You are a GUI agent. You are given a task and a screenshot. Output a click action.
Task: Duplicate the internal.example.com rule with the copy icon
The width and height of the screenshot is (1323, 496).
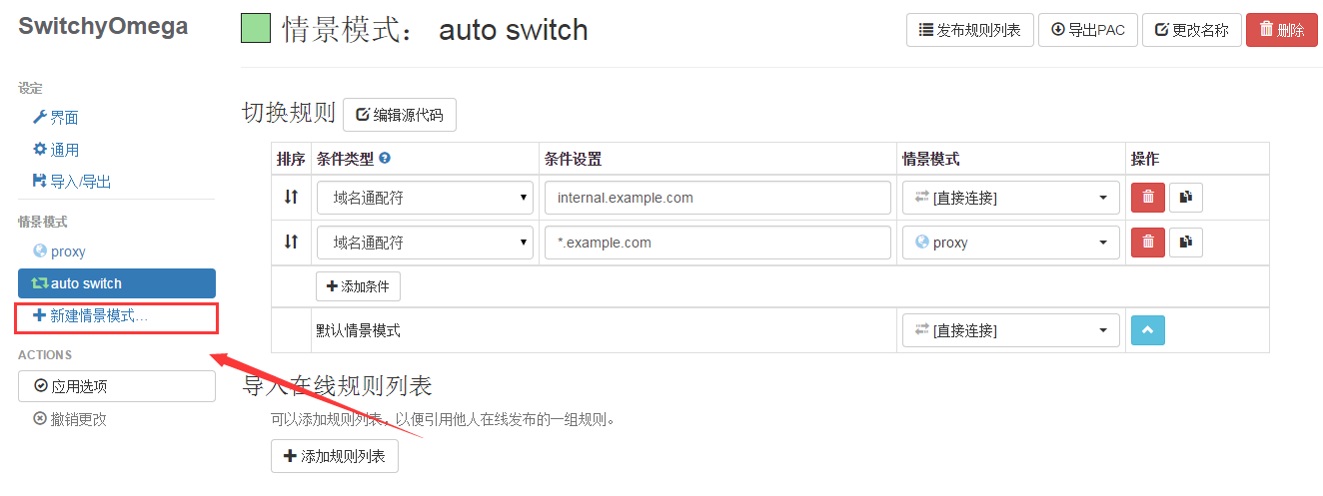[x=1186, y=198]
